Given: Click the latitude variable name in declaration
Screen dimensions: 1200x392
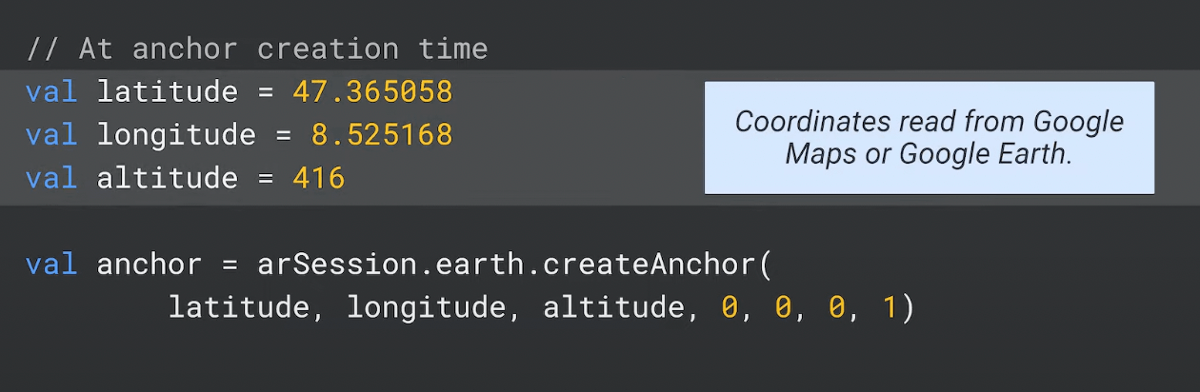Looking at the screenshot, I should click(x=168, y=92).
